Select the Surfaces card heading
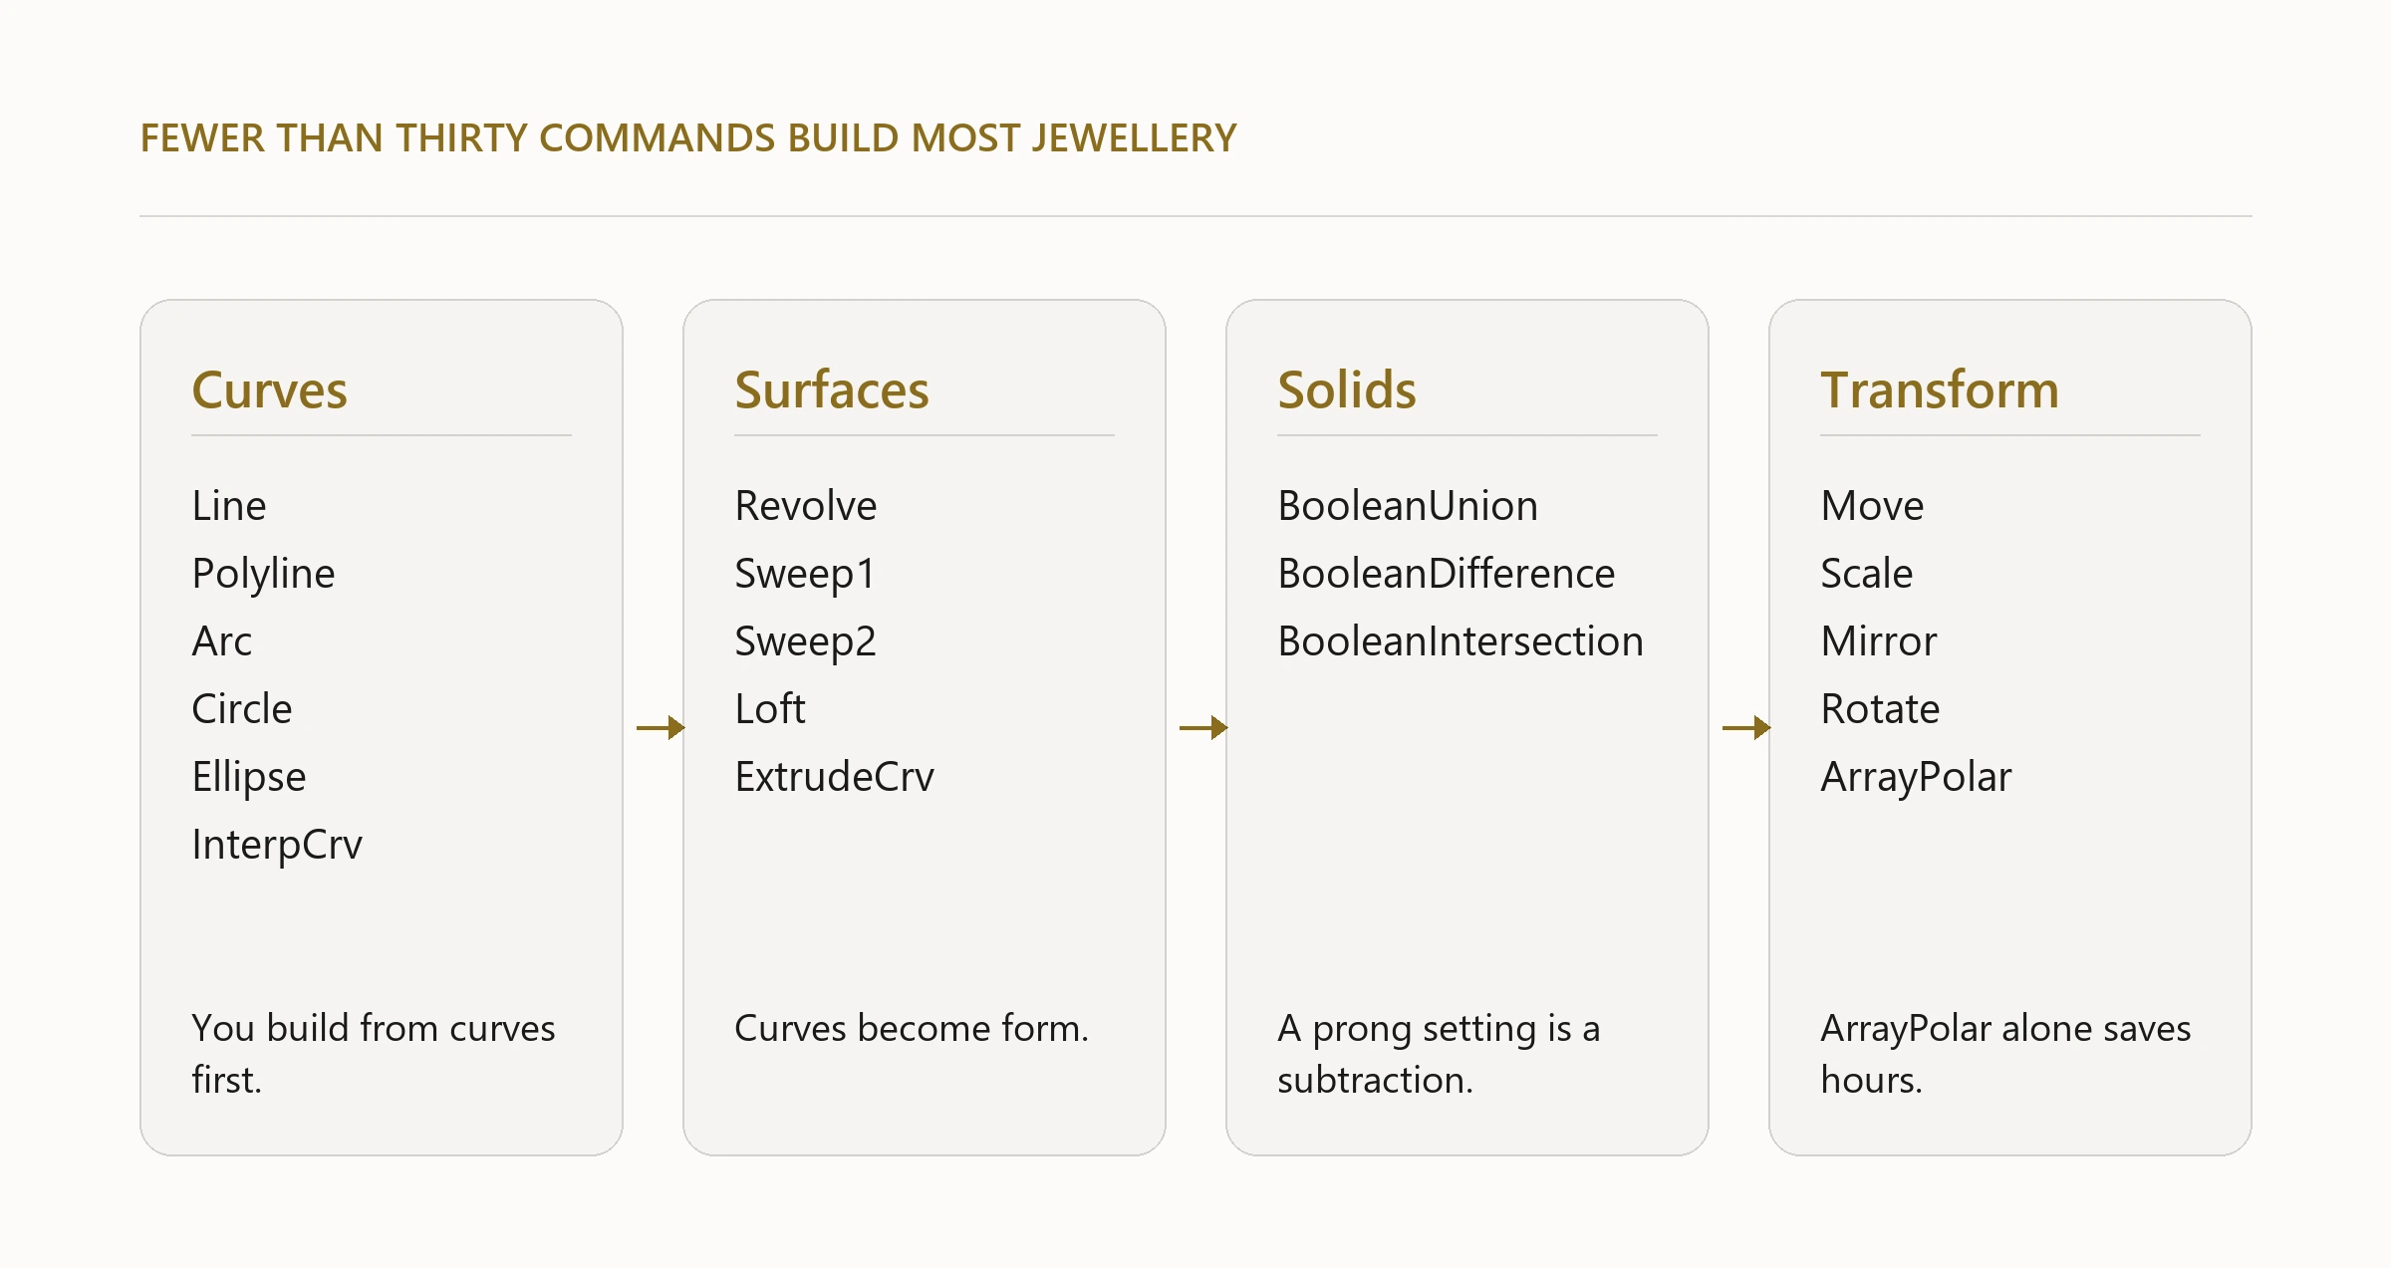 pyautogui.click(x=832, y=389)
